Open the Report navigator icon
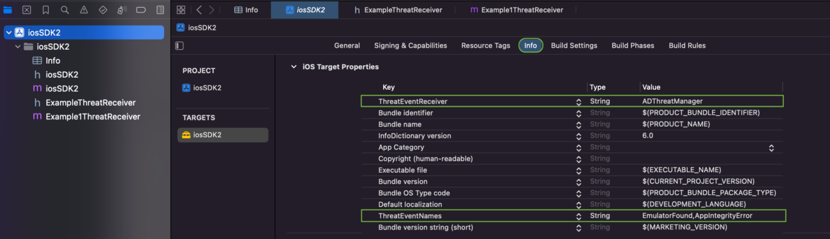This screenshot has width=830, height=239. pos(160,10)
